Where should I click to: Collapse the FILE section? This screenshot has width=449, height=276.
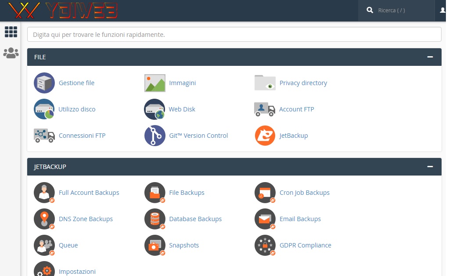click(430, 57)
